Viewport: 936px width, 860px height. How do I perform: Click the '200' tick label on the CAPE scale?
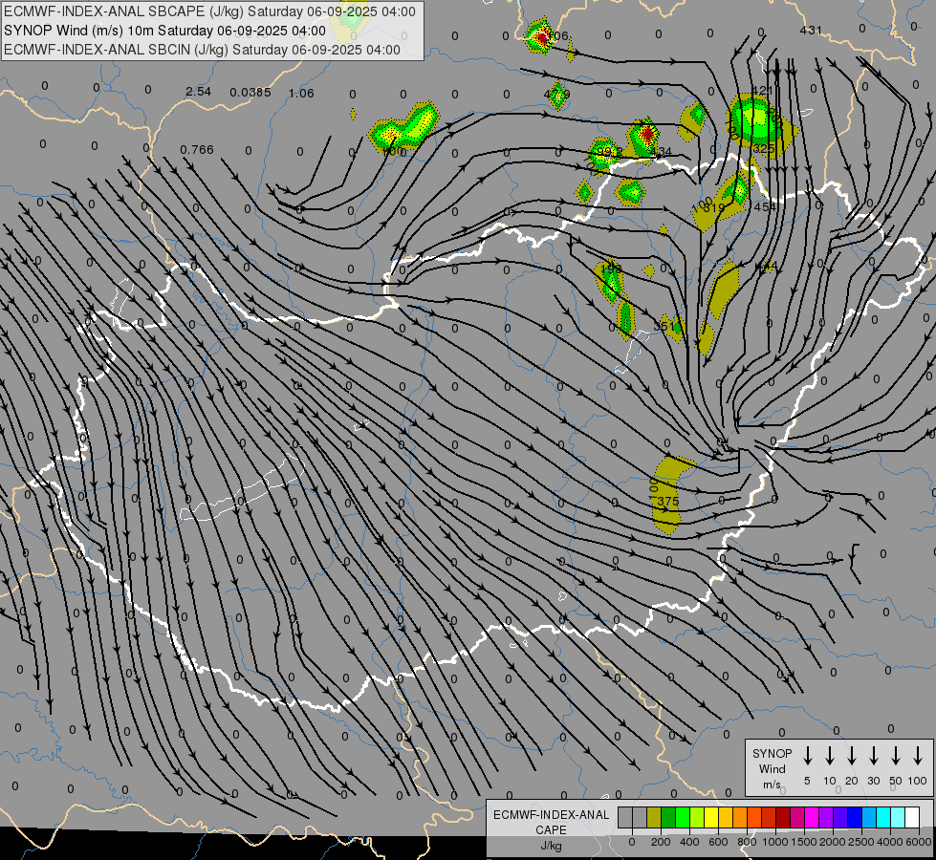coord(661,842)
